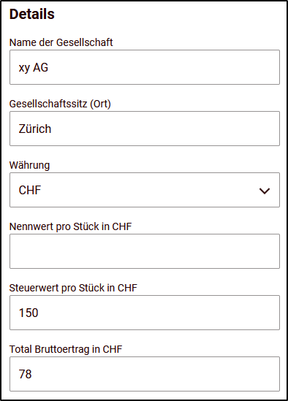
Task: Click the 'Gesellschaftssitz (Ort)' label
Action: tap(60, 104)
